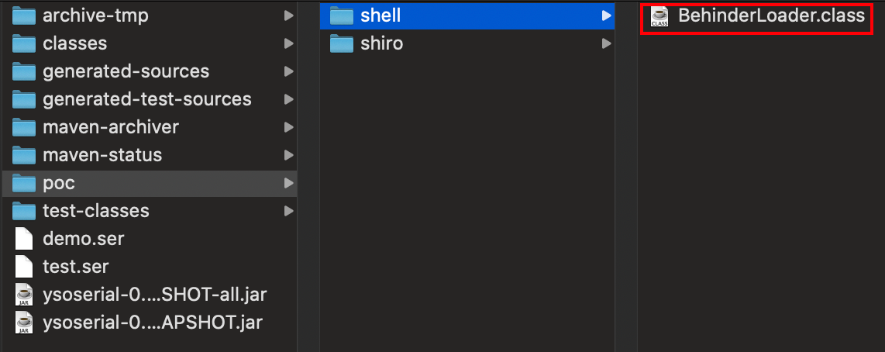Click the ysoserial APSHOT.jar file icon
This screenshot has height=352, width=885.
[x=25, y=323]
